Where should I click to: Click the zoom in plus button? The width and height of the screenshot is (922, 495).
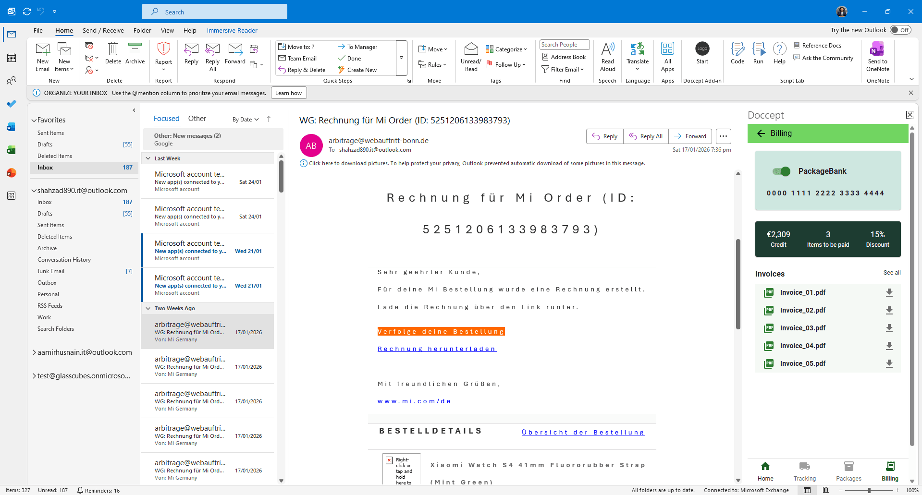coord(897,490)
